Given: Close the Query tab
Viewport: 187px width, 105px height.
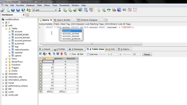Looking at the screenshot, I should coord(51,20).
